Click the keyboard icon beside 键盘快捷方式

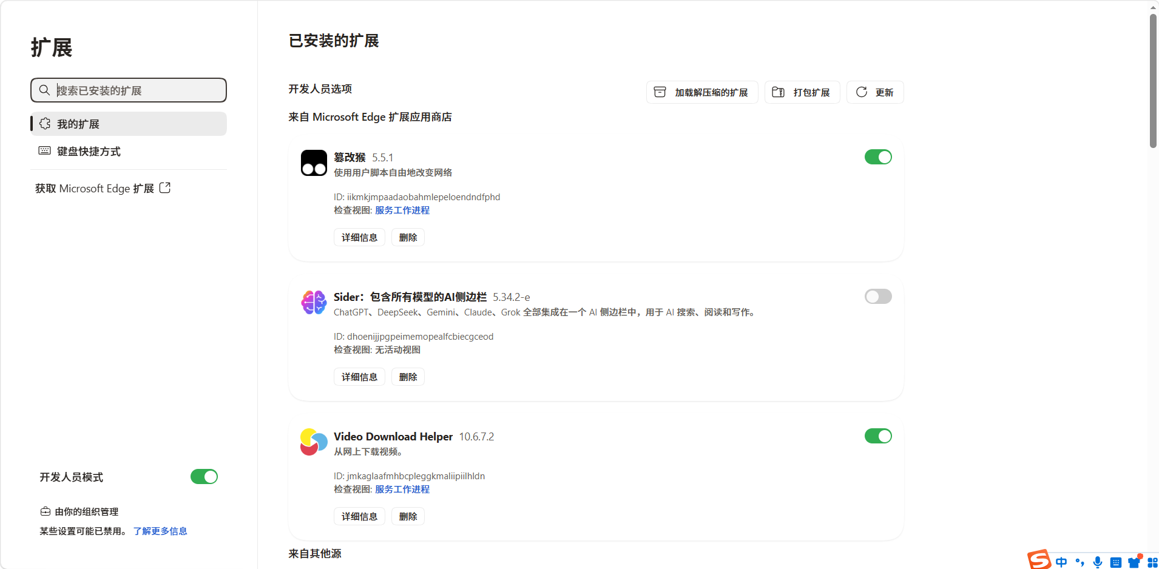pos(45,150)
